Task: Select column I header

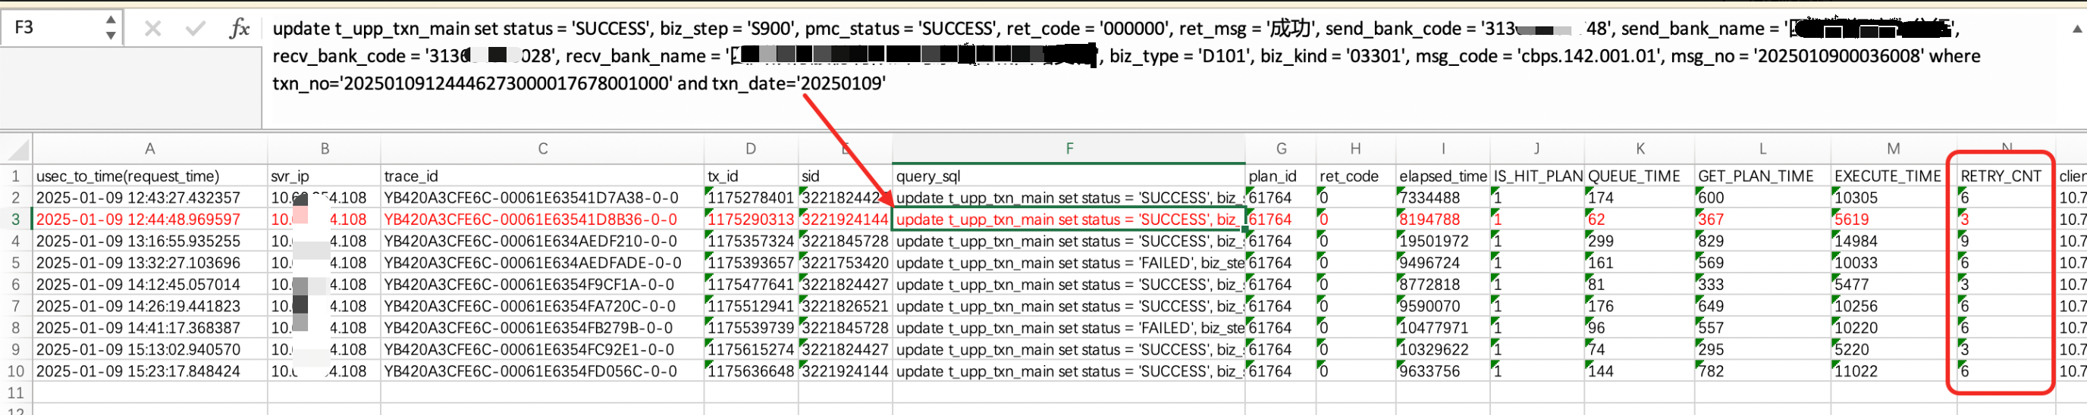Action: (1443, 149)
